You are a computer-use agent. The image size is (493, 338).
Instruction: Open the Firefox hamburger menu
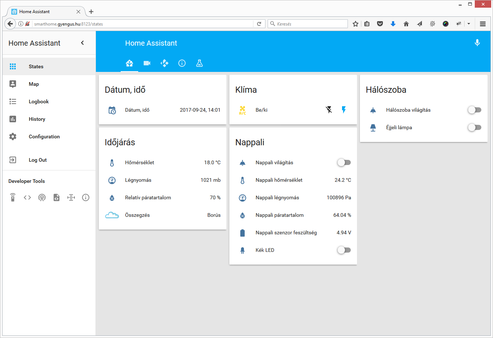pyautogui.click(x=483, y=24)
